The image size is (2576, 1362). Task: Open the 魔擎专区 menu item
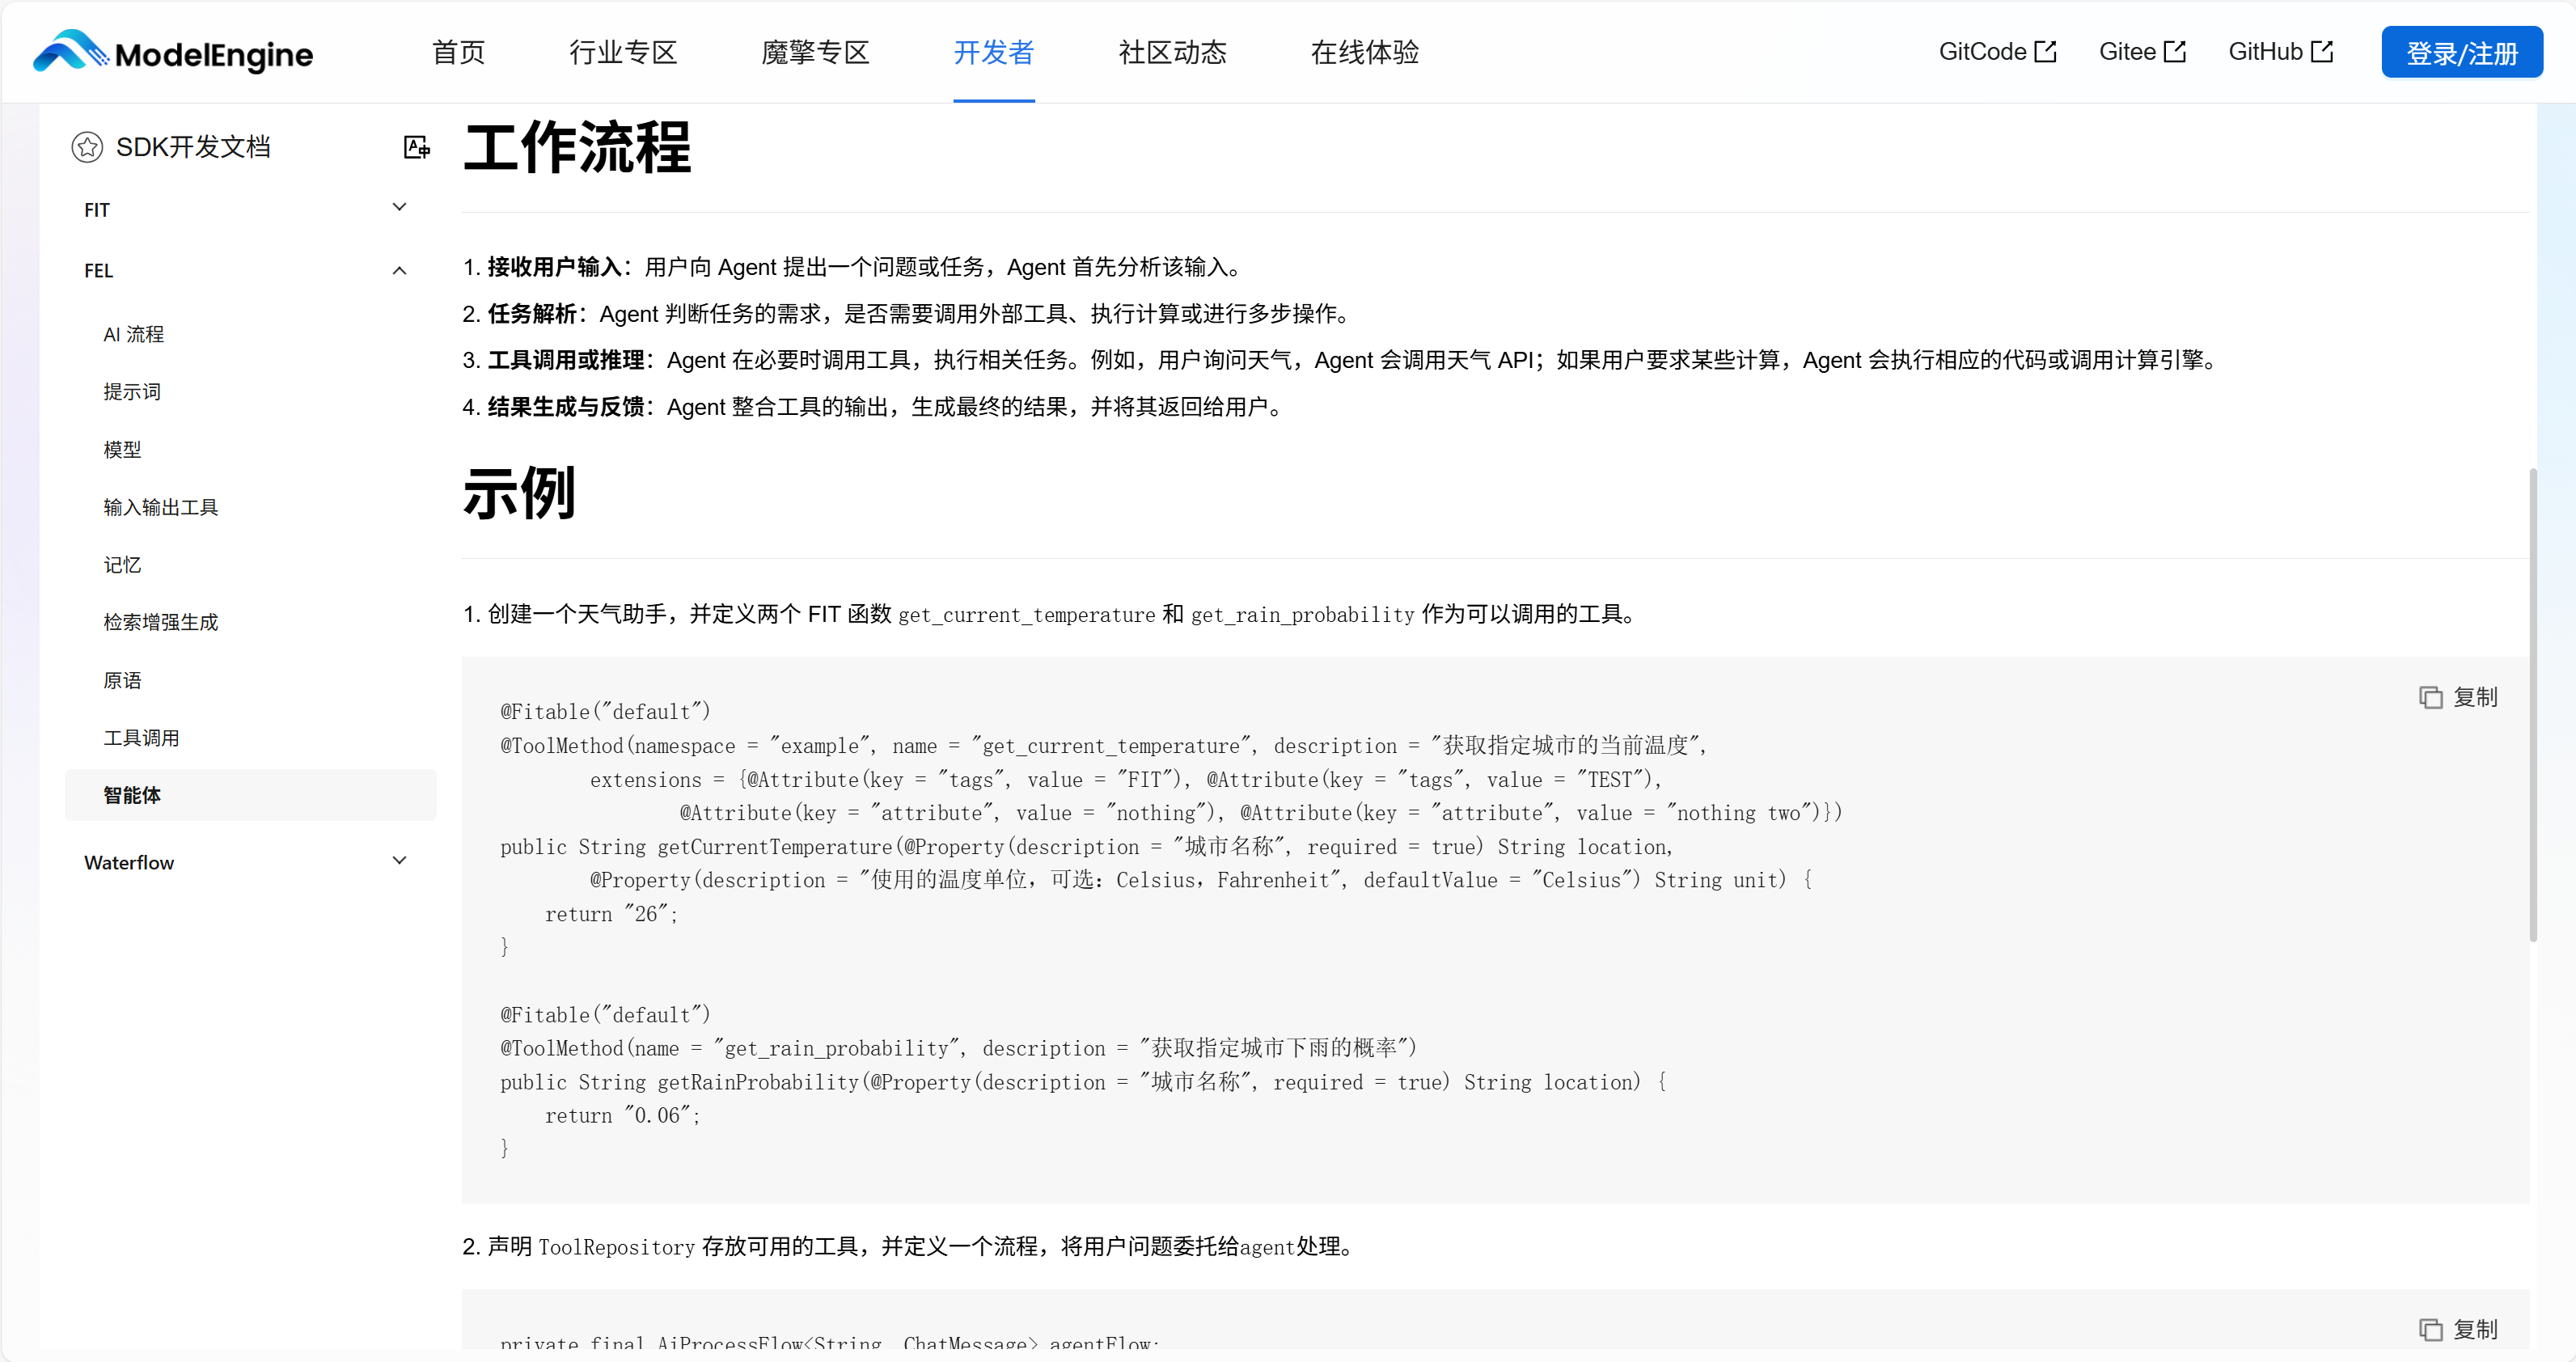[x=813, y=52]
